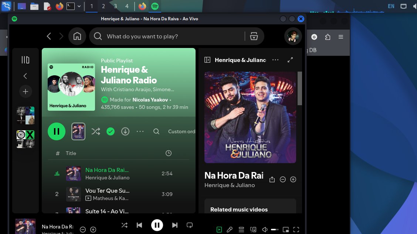Image resolution: width=417 pixels, height=234 pixels.
Task: Toggle repeat in the bottom player bar
Action: [x=190, y=225]
